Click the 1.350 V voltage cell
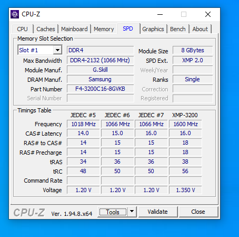Viewport: 239px width, 237px height. coord(185,190)
